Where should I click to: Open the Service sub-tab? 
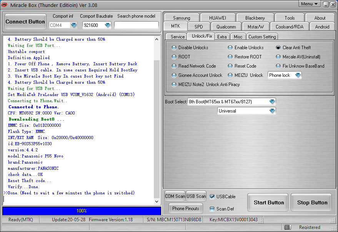pyautogui.click(x=177, y=36)
